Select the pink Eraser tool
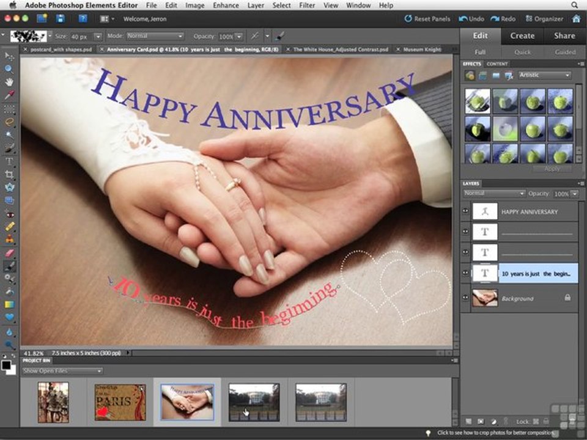 (9, 253)
